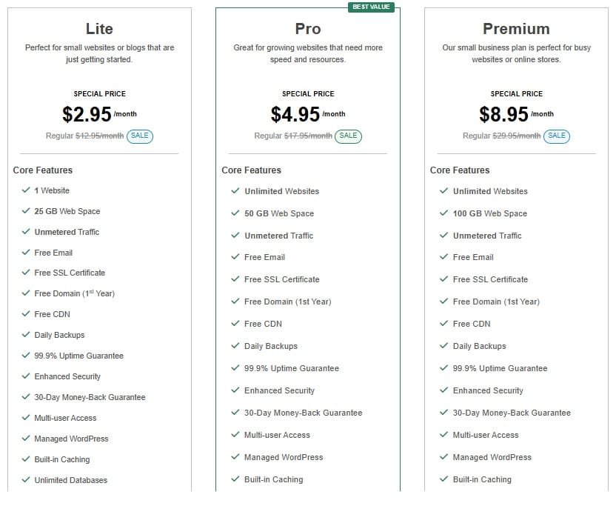
Task: Click the BEST VALUE badge on Pro
Action: (371, 7)
